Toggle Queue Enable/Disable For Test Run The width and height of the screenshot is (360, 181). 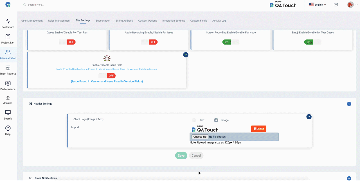tap(67, 42)
